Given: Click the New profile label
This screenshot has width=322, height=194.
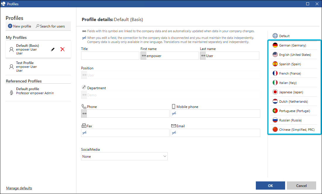Looking at the screenshot, I should click(22, 26).
